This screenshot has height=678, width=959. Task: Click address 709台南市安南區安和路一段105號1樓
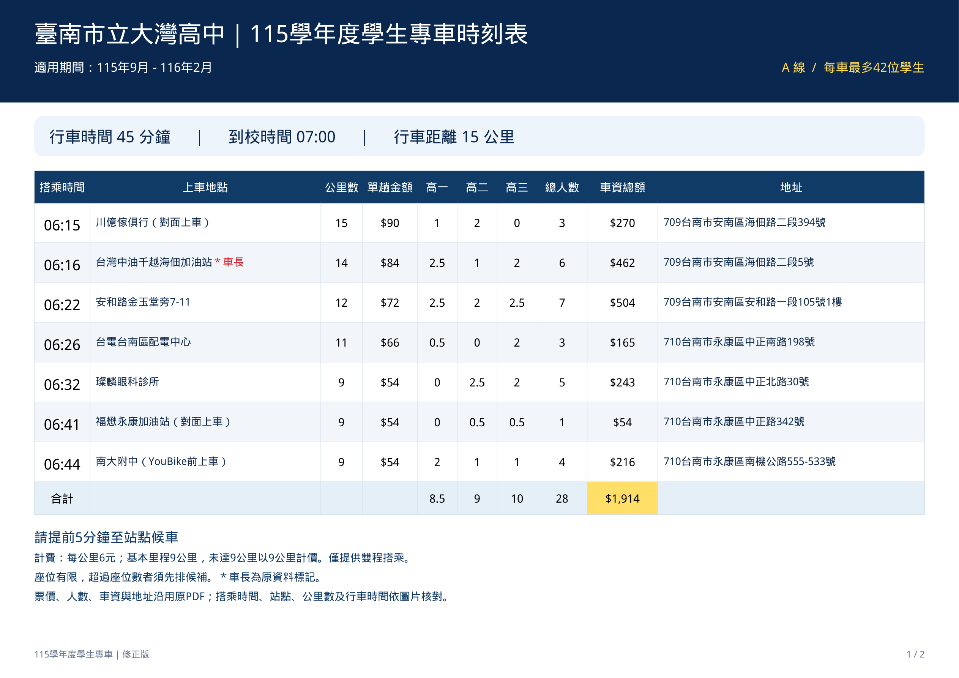(x=753, y=302)
